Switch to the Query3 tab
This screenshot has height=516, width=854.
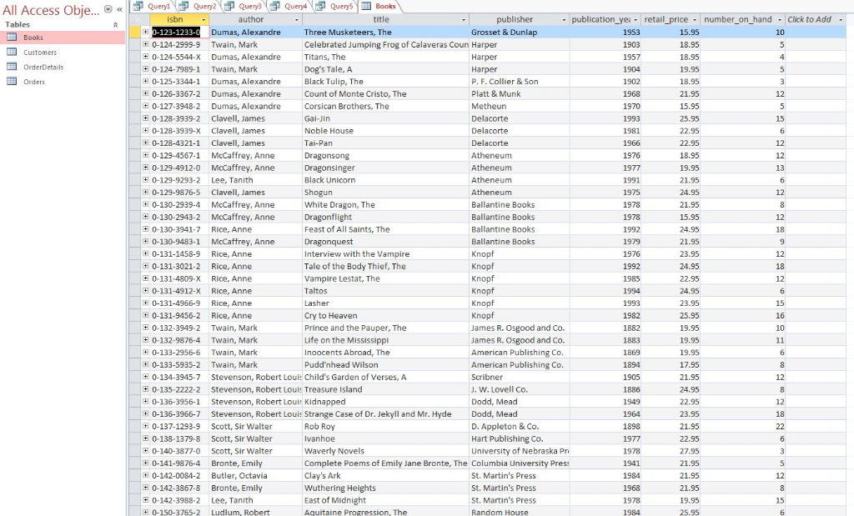[244, 6]
